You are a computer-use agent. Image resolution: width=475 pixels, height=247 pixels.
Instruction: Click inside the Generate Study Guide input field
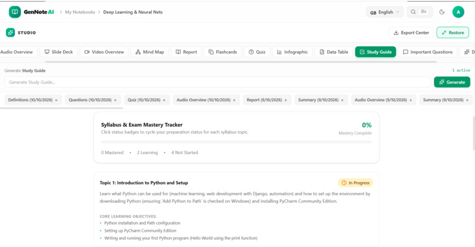217,82
